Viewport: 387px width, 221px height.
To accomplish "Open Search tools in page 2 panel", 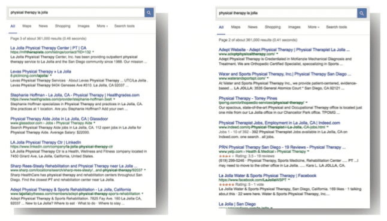I will point(337,27).
